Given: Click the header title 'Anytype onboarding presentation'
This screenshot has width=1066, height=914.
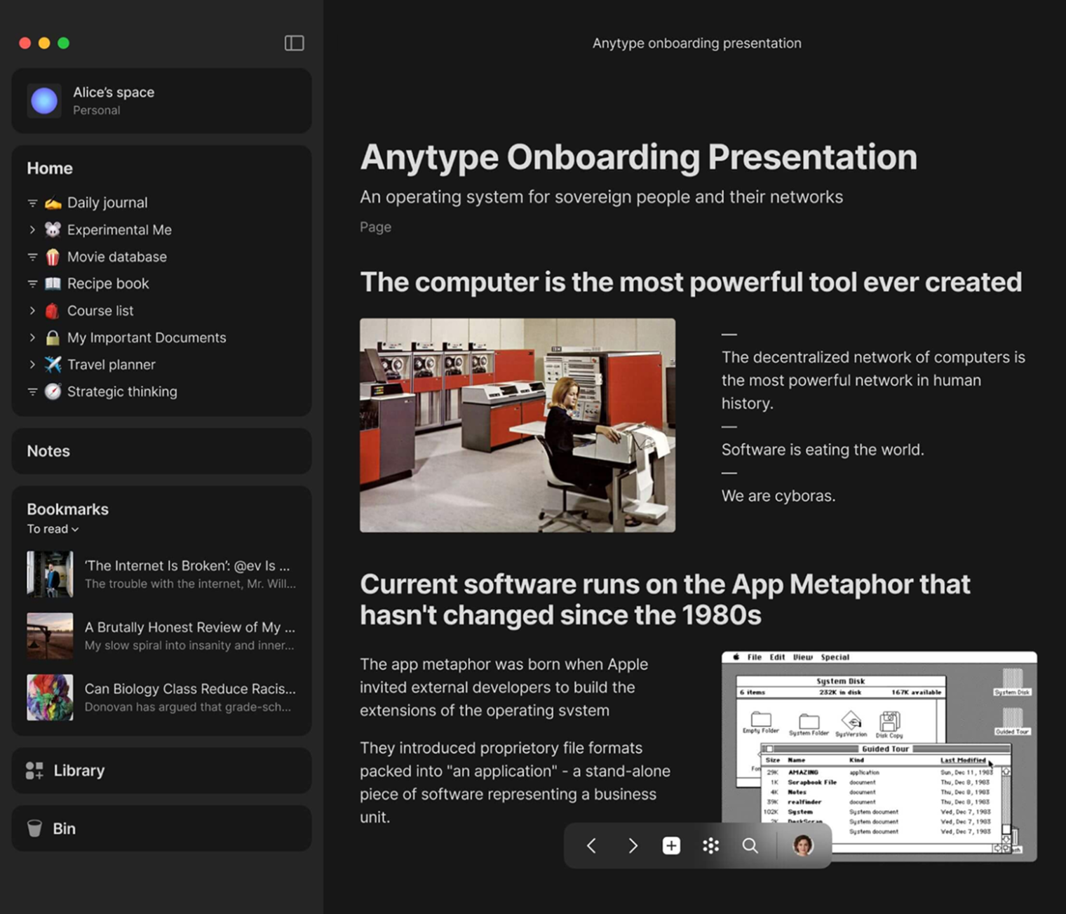Looking at the screenshot, I should click(x=696, y=43).
